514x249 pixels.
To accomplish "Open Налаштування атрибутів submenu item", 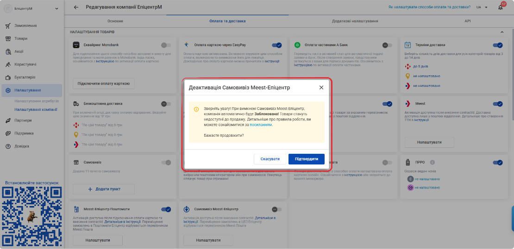I will click(37, 101).
